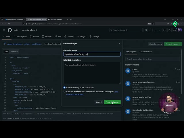Go to the Code tab
The image size is (184, 138).
[x=7, y=37]
